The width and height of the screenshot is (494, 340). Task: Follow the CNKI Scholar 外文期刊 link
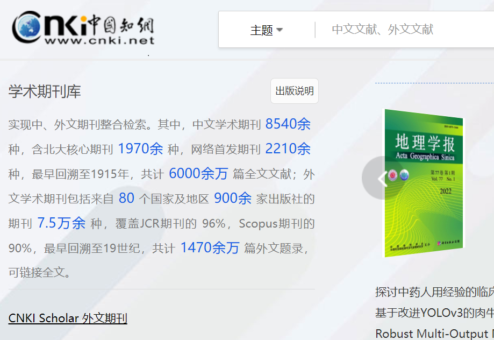[x=68, y=318]
